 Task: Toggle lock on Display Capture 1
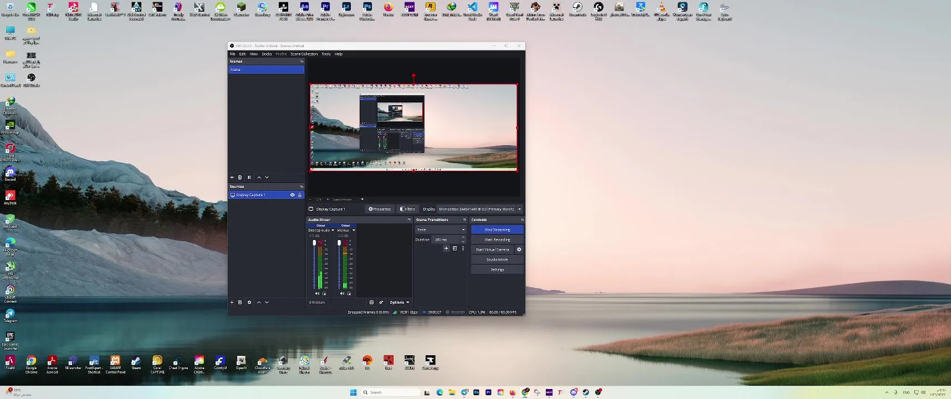tap(300, 195)
